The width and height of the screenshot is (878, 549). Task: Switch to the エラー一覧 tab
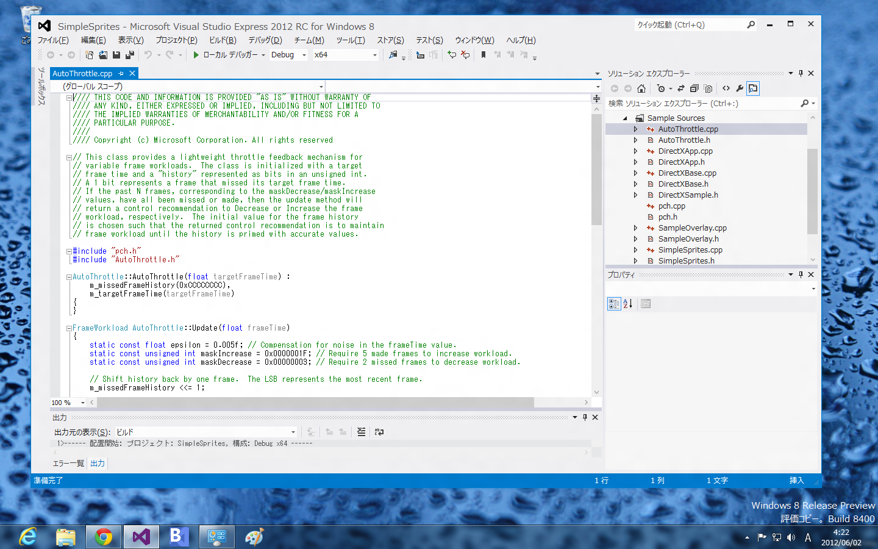point(68,464)
